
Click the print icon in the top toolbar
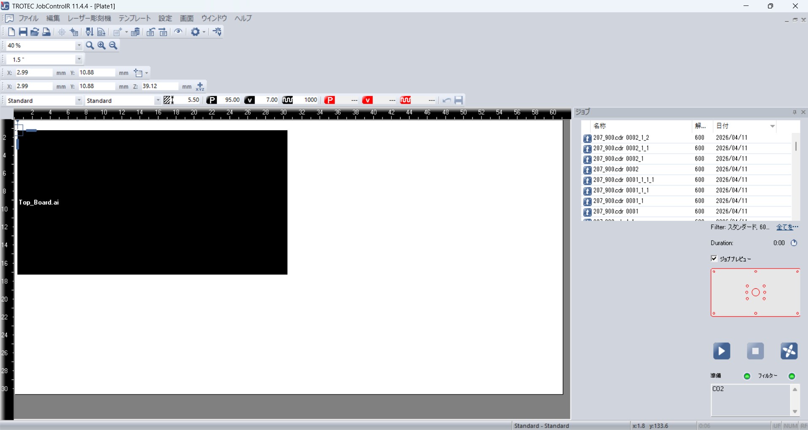pyautogui.click(x=47, y=32)
